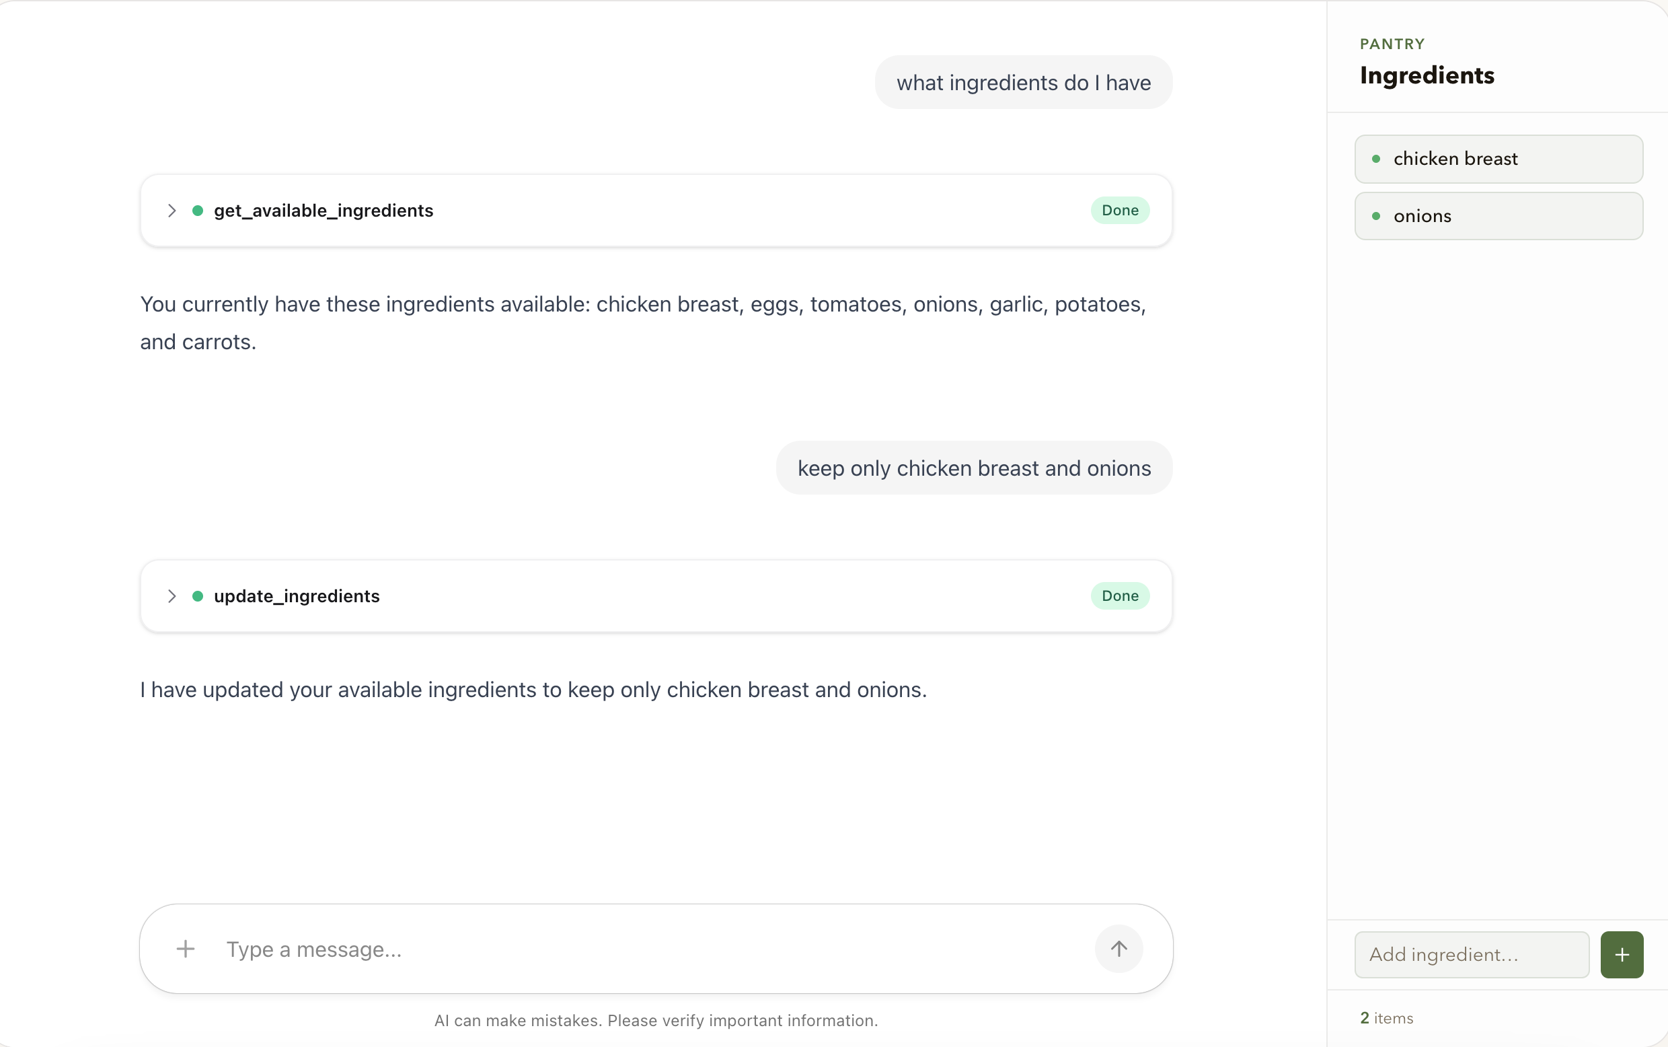
Task: Click the get_available_ingredients tool card title
Action: (324, 211)
